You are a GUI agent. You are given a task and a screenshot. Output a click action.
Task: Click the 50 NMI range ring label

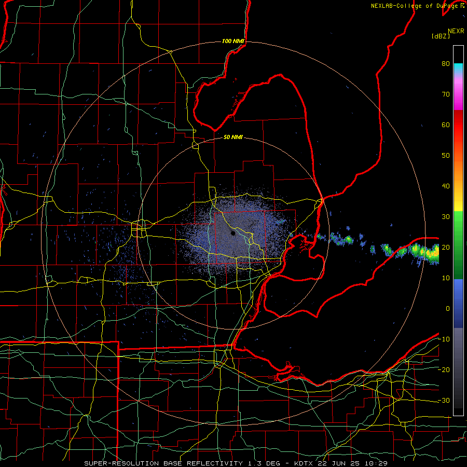(x=233, y=138)
